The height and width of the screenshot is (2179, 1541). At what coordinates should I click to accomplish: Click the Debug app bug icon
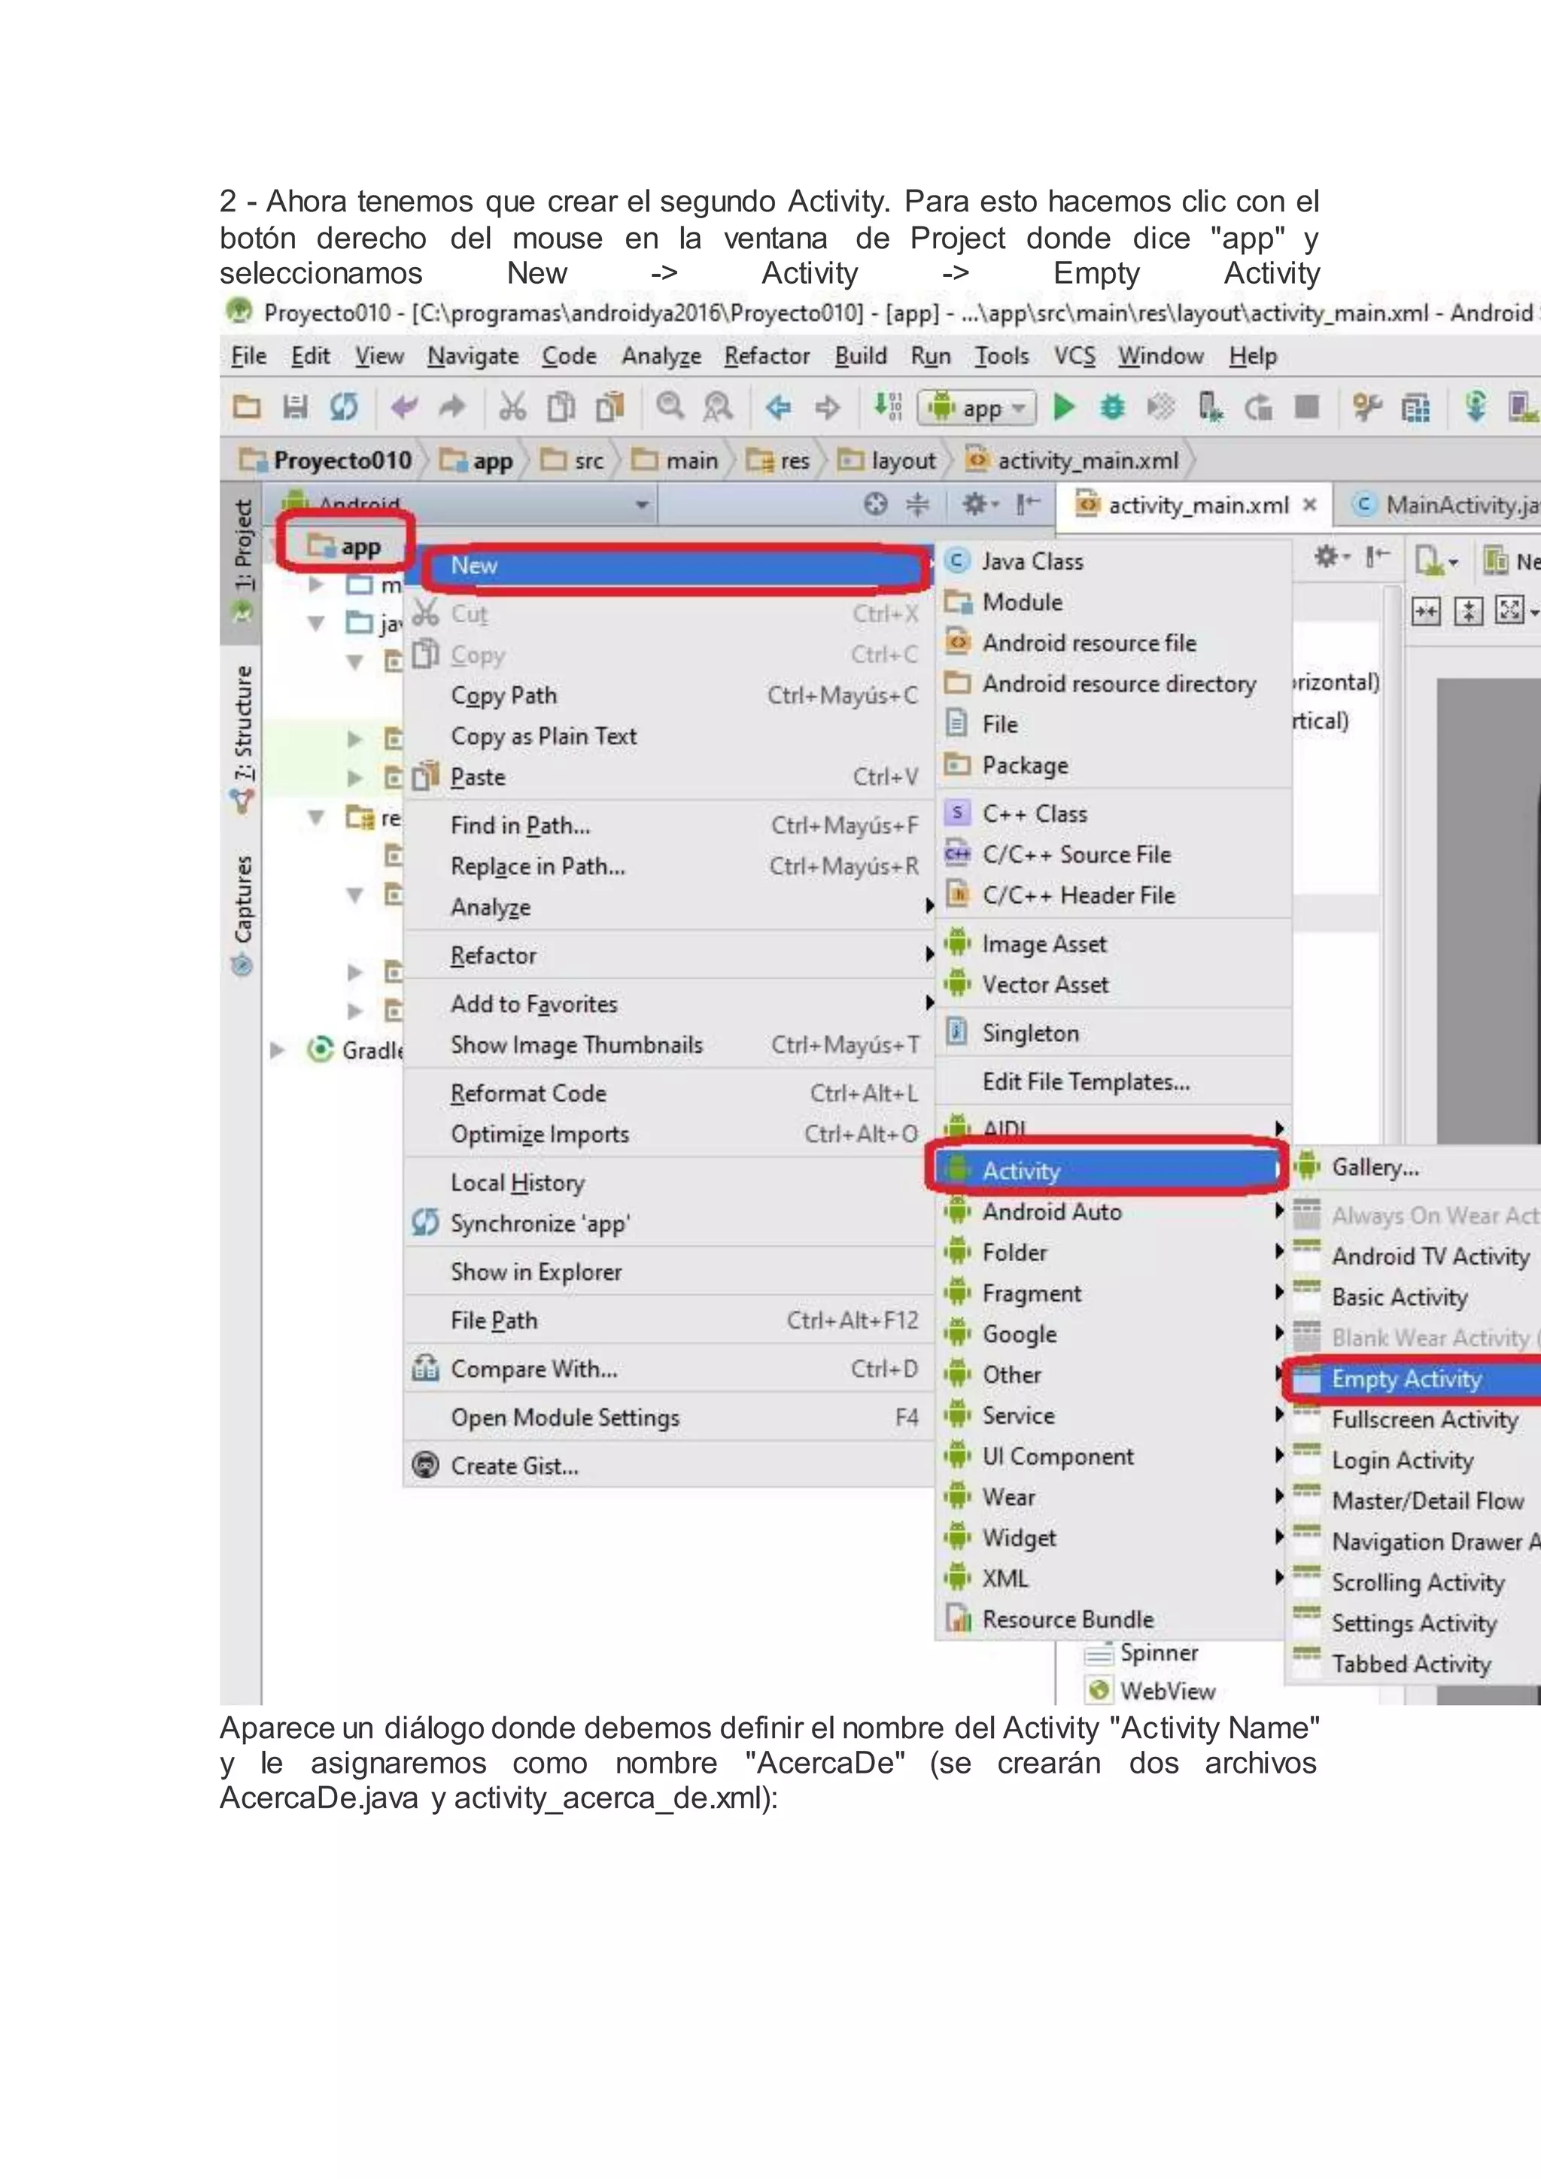pyautogui.click(x=1111, y=408)
